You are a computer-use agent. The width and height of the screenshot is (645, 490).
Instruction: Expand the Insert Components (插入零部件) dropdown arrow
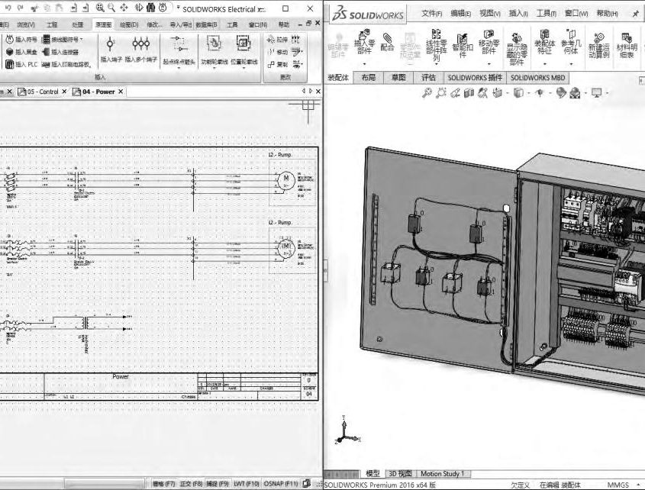[x=364, y=64]
